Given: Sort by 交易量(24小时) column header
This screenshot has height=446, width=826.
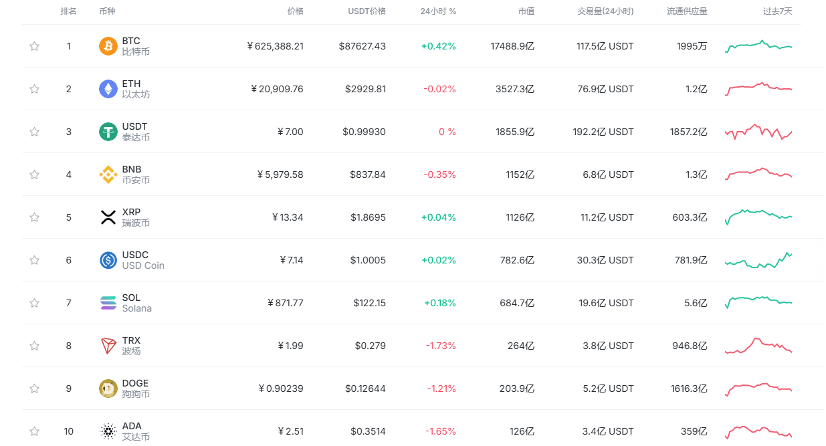Looking at the screenshot, I should coord(605,11).
